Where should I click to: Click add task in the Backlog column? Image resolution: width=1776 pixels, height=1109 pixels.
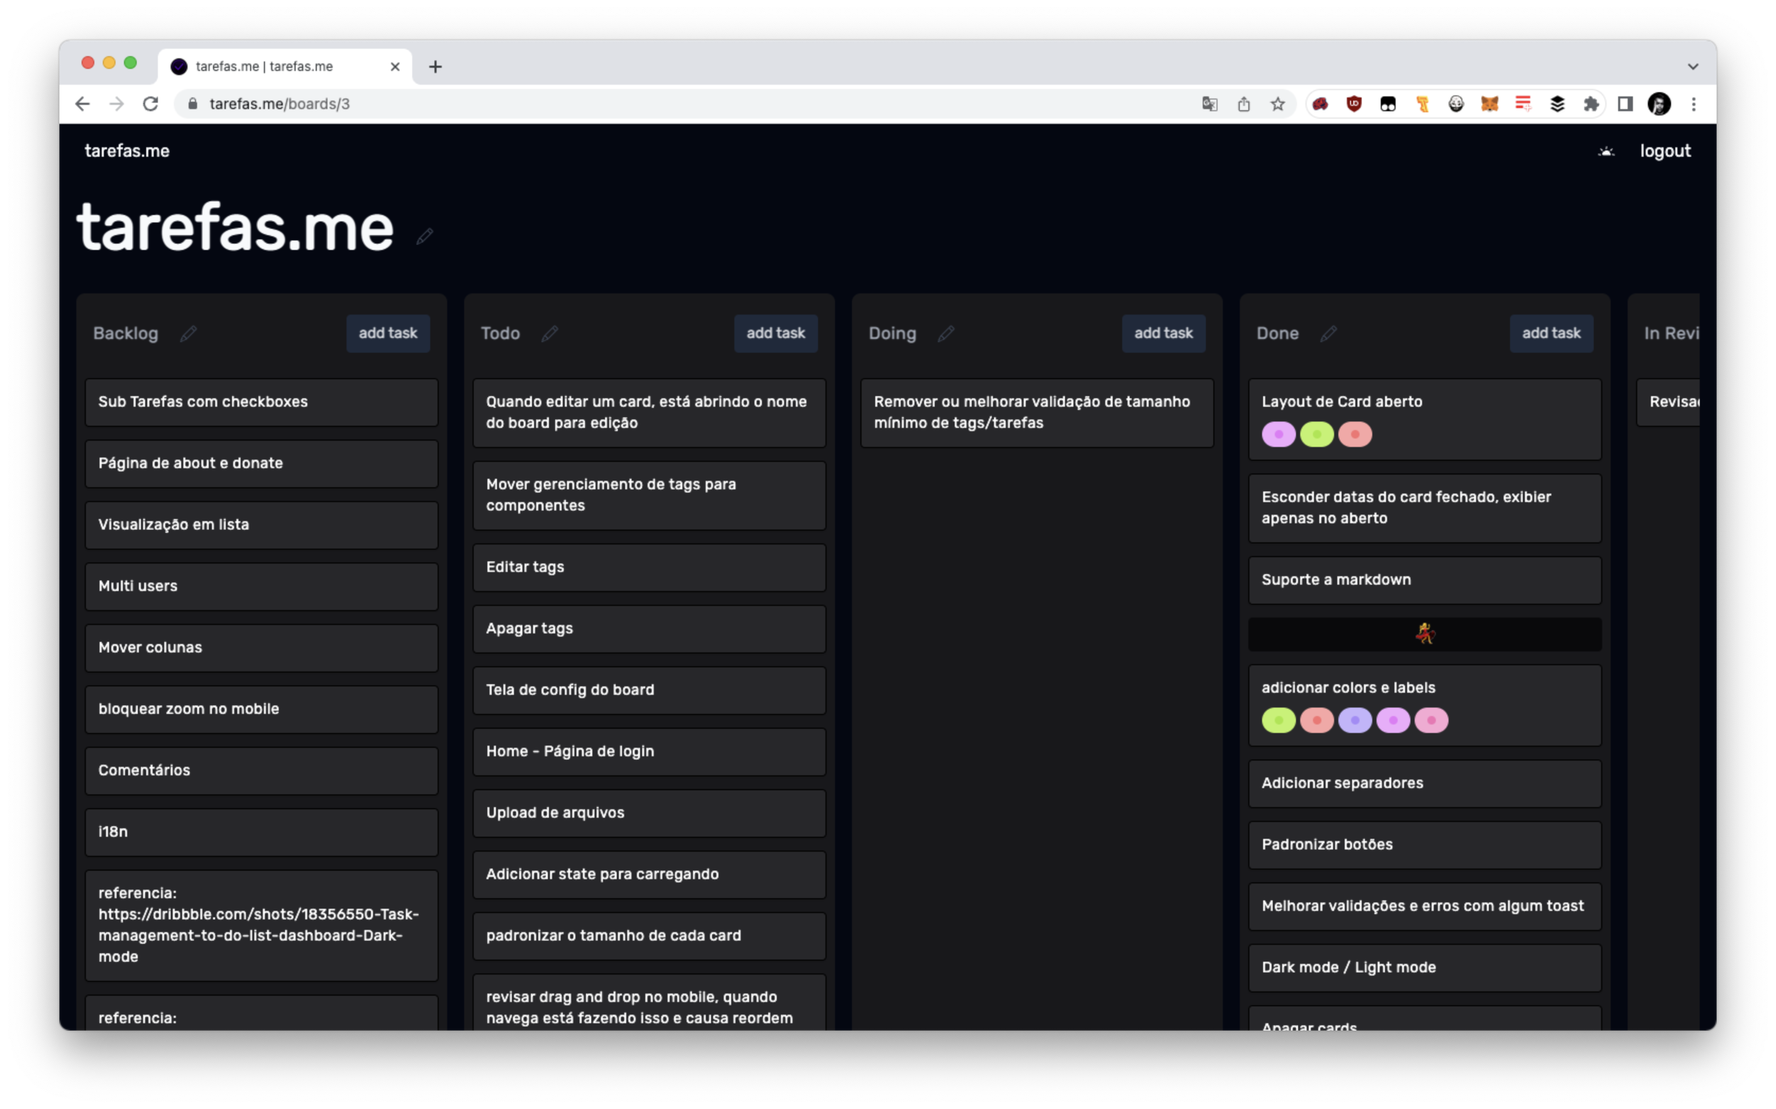tap(387, 333)
